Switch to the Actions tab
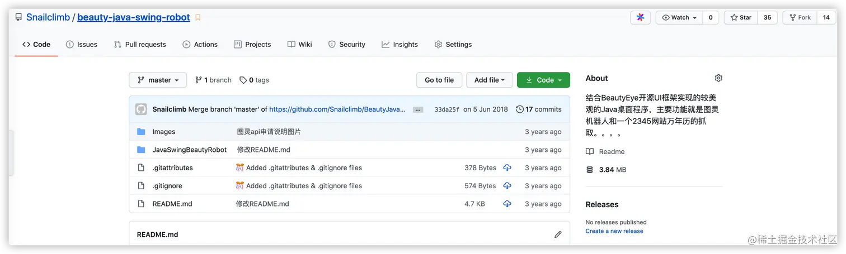Image resolution: width=846 pixels, height=254 pixels. click(200, 44)
